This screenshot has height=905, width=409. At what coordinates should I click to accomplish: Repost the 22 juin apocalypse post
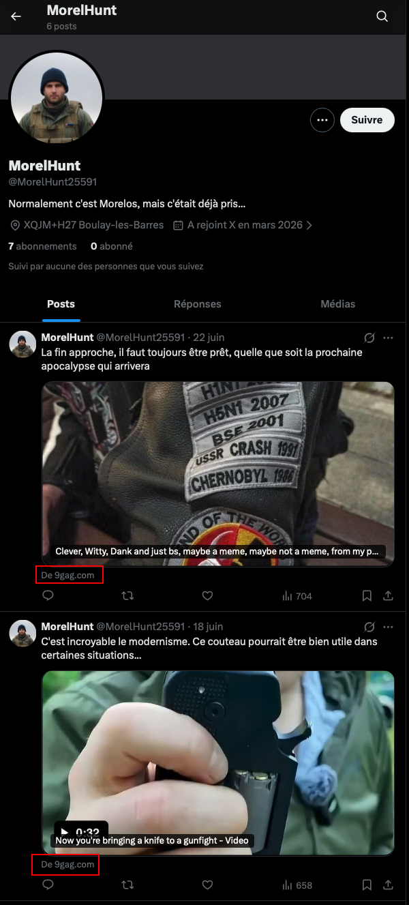point(127,595)
